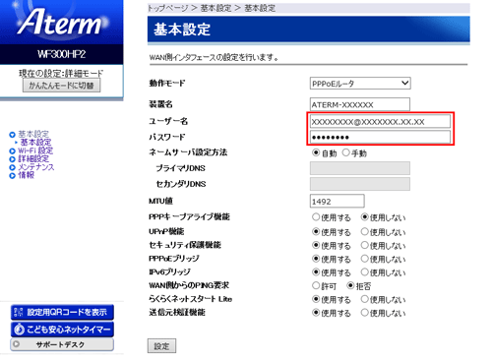Click the 装置名 input field
Viewport: 492px width, 361px height.
click(x=360, y=104)
